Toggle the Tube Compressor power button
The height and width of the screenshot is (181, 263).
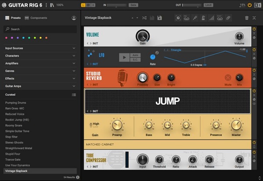254,152
